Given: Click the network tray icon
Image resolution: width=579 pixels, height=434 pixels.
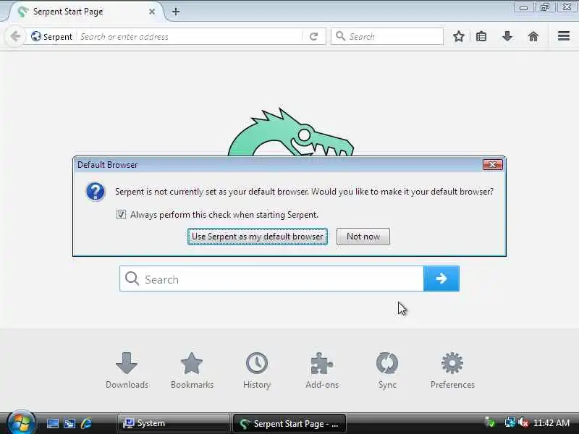Looking at the screenshot, I should coord(510,422).
